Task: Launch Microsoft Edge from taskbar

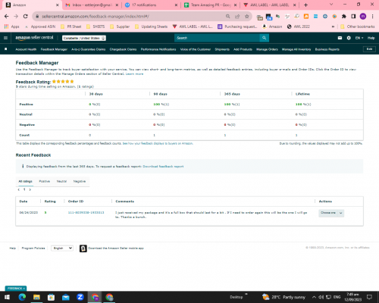Action: [22, 297]
